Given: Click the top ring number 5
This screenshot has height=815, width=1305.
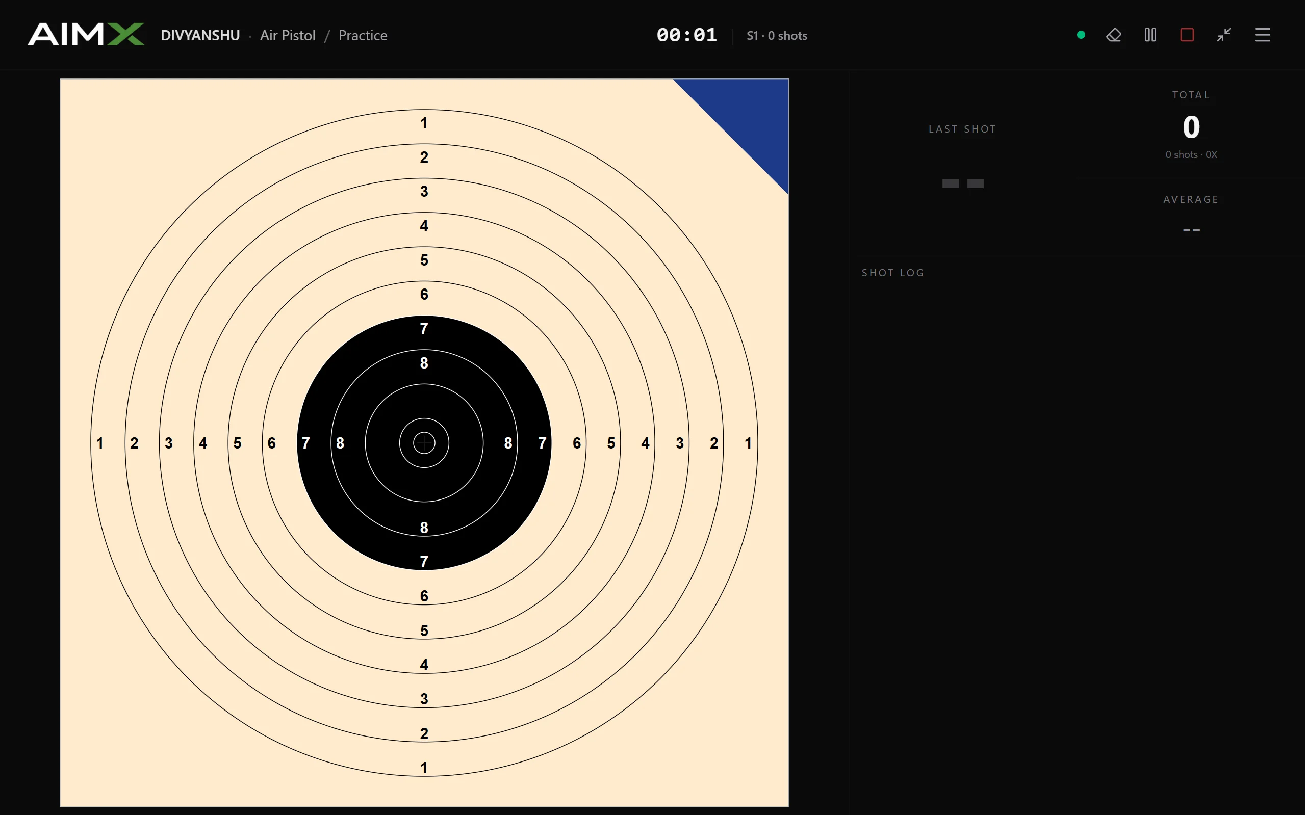Looking at the screenshot, I should [x=424, y=260].
